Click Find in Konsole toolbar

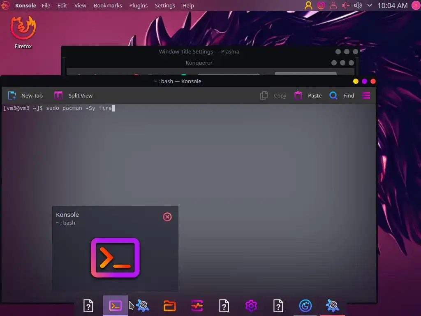click(x=342, y=95)
